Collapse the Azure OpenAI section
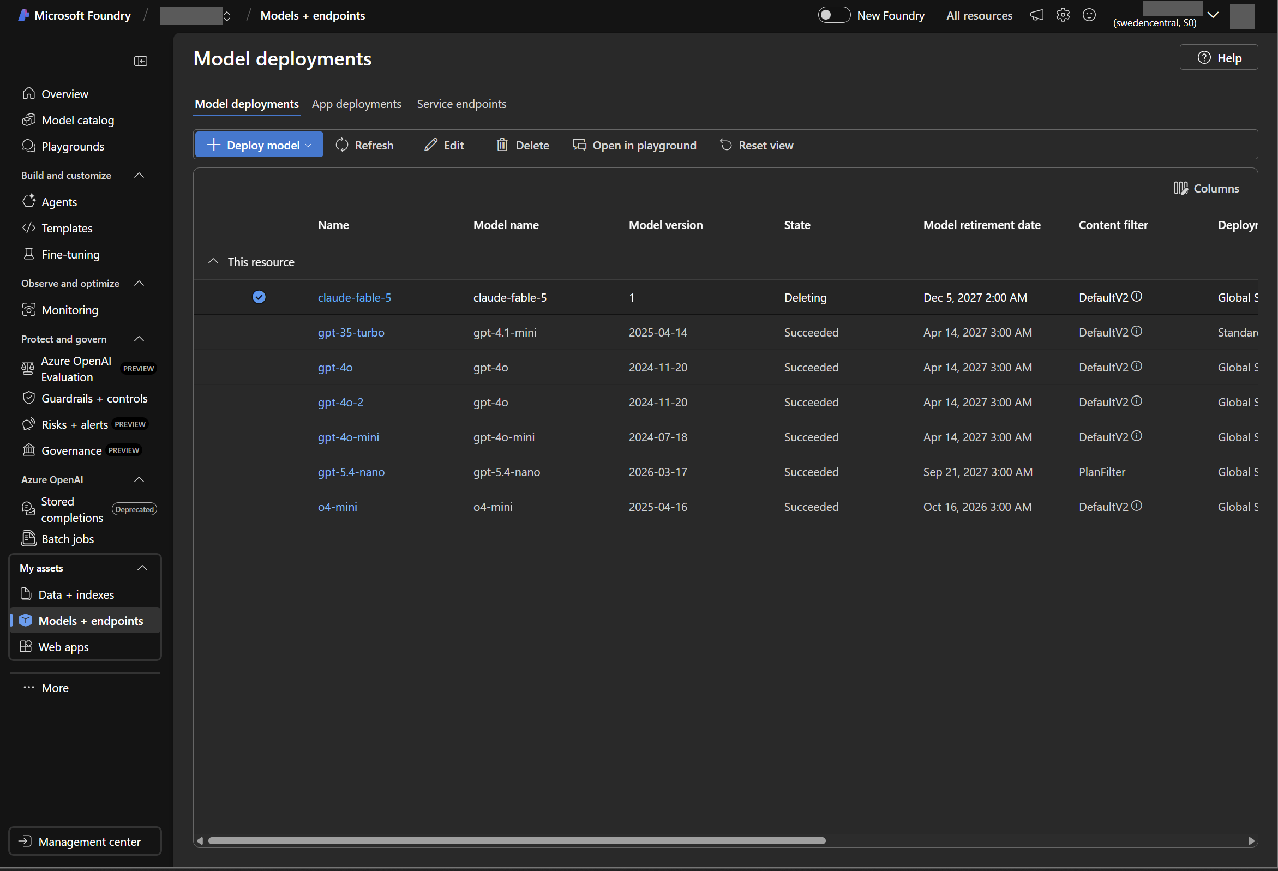The height and width of the screenshot is (871, 1278). (139, 479)
